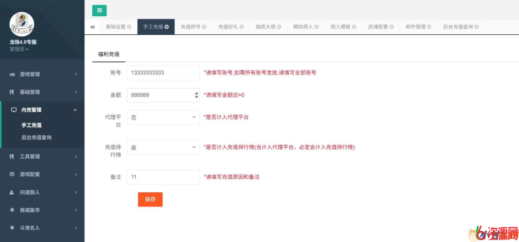Open the 充值排行榜 dropdown showing 是
This screenshot has width=519, height=242.
163,148
